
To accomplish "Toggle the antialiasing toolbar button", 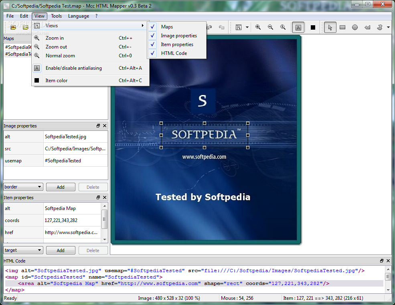I will coord(298,27).
